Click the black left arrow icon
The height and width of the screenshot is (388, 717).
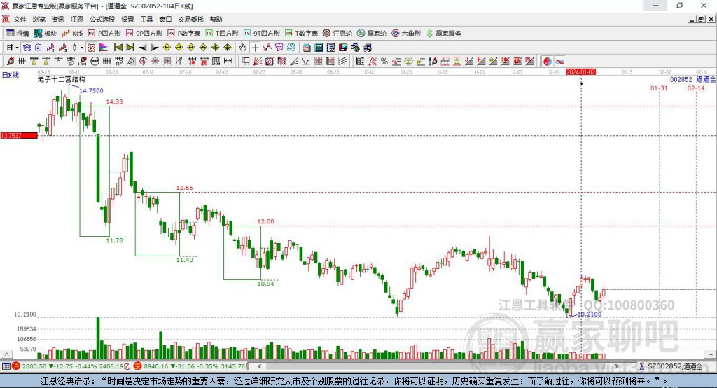point(143,48)
